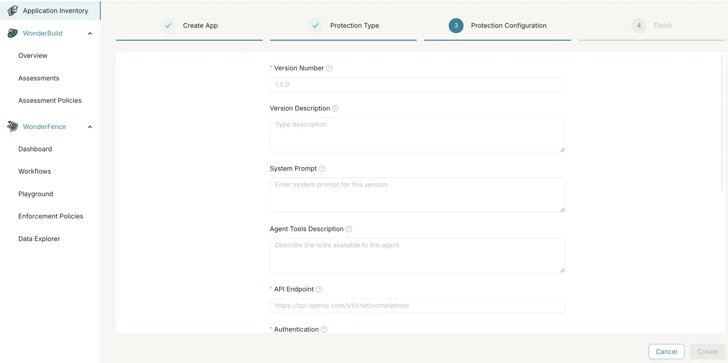Click the API Endpoint help icon
The image size is (728, 363).
pos(319,289)
